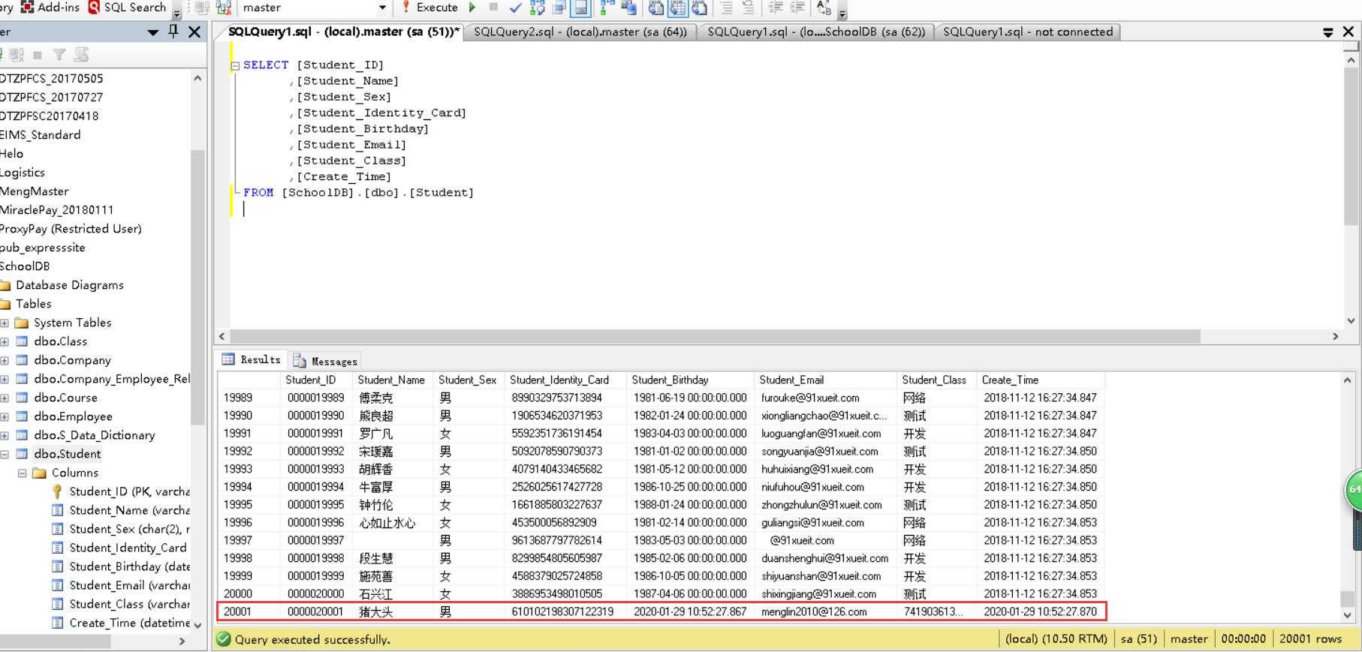1362x652 pixels.
Task: Open Object Explorer window position dropdown arrow
Action: (153, 32)
